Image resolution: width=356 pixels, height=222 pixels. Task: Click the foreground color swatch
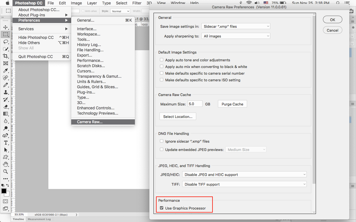[x=4, y=191]
